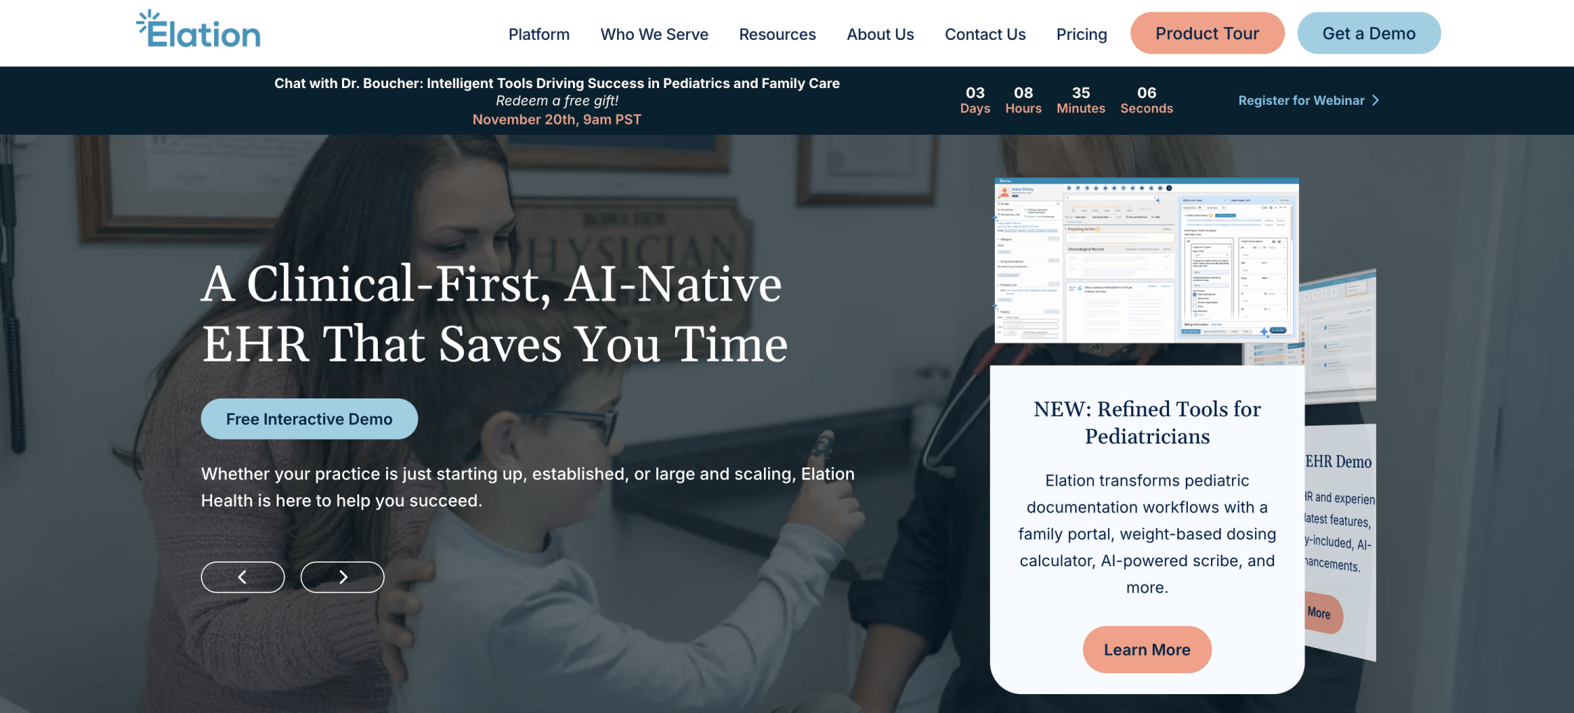The height and width of the screenshot is (713, 1574).
Task: Click the webinar countdown timer
Action: click(x=1066, y=100)
